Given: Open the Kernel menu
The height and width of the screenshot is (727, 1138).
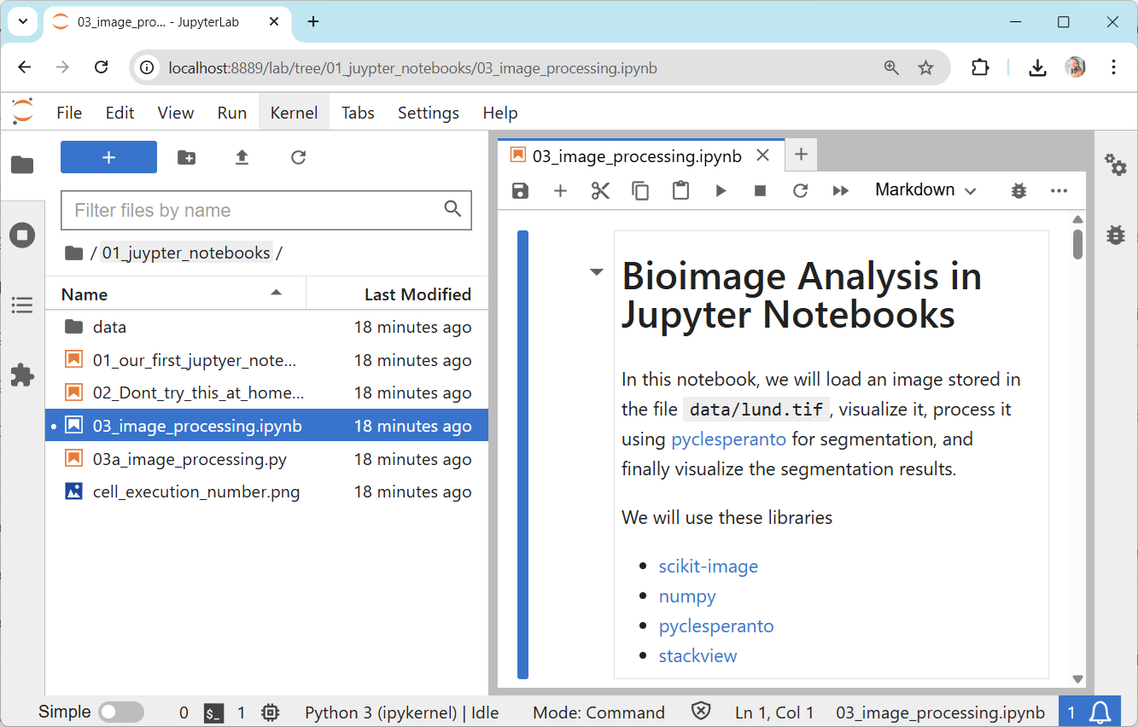Looking at the screenshot, I should 294,113.
